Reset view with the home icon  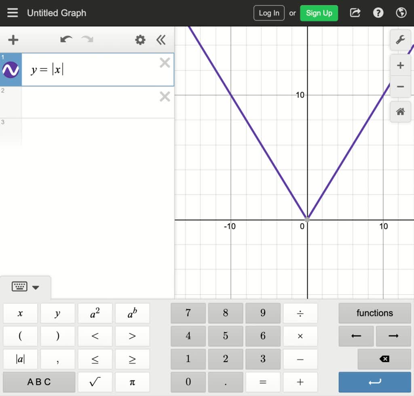[x=400, y=112]
